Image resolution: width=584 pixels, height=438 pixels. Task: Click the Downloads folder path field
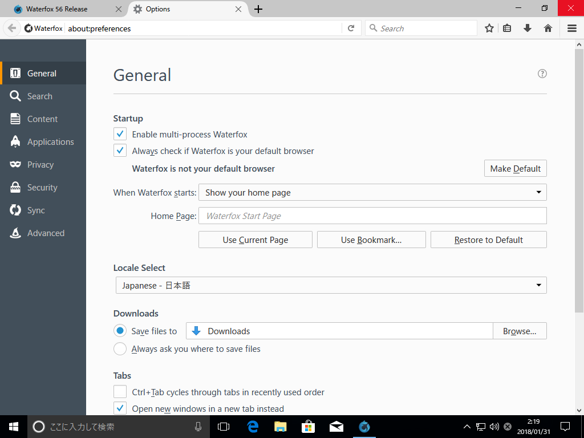[339, 331]
